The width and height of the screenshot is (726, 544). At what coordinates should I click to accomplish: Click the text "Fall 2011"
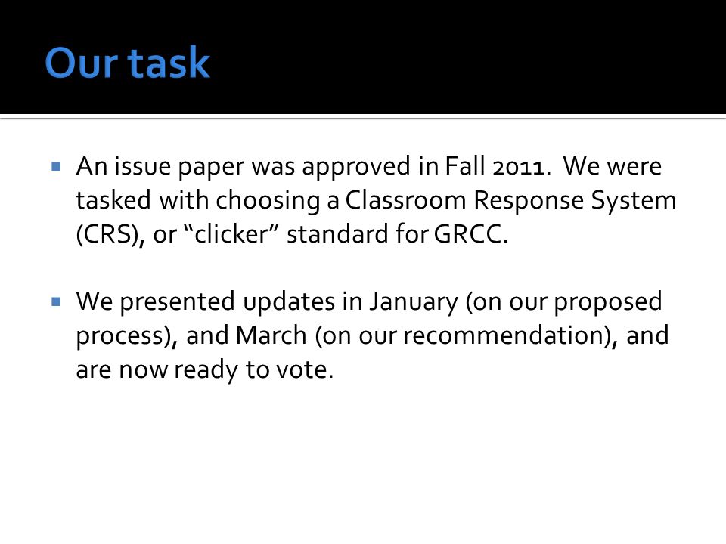click(x=498, y=166)
